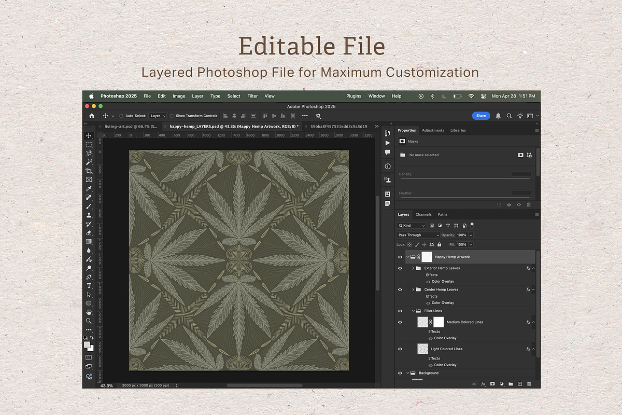Select the Horizontal Type tool

click(89, 286)
